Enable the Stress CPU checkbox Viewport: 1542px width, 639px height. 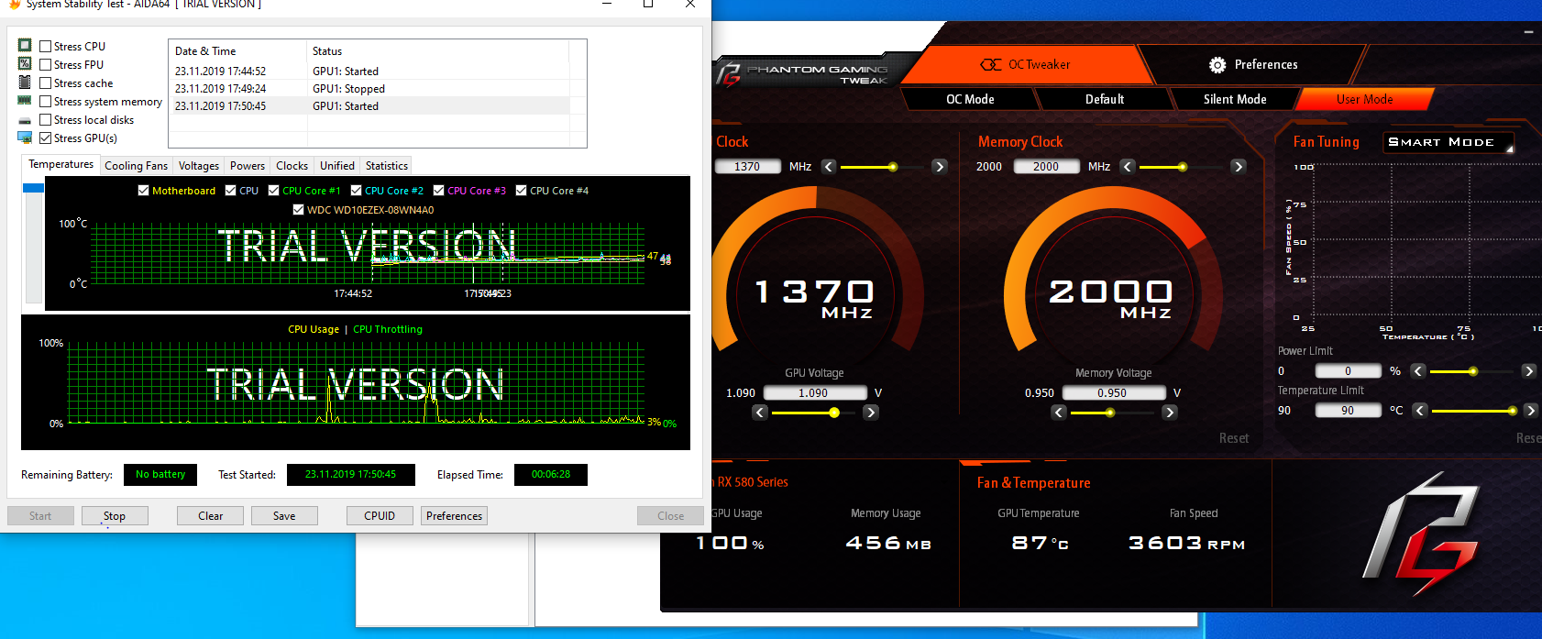pos(45,46)
